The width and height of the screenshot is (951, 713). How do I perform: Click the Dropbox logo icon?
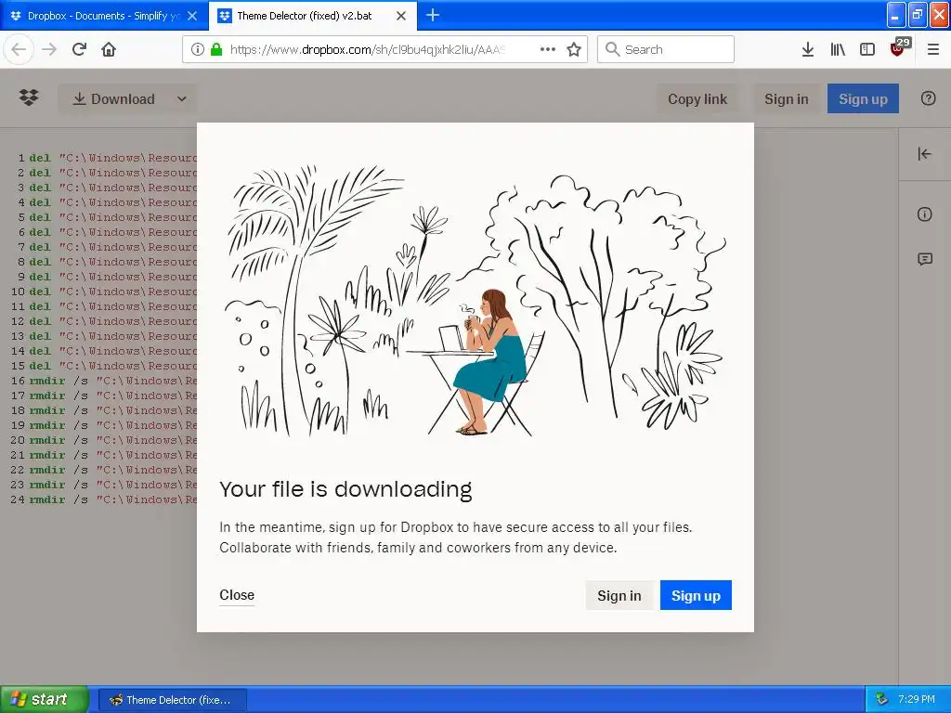(29, 97)
